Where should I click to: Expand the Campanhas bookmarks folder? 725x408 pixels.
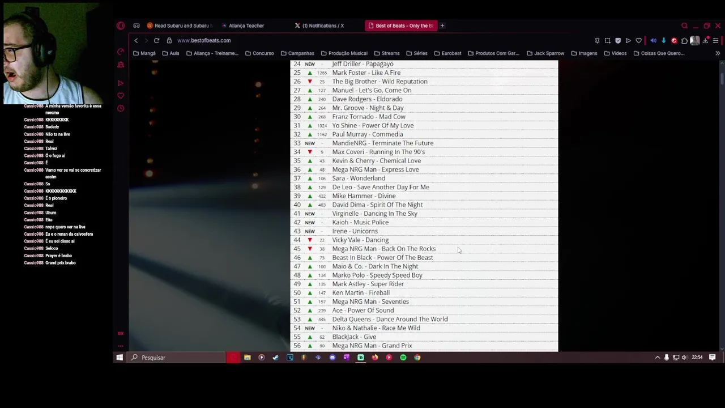(x=297, y=53)
